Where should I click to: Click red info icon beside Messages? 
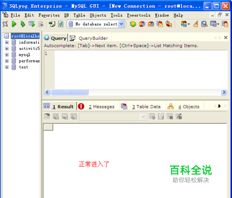coord(81,106)
